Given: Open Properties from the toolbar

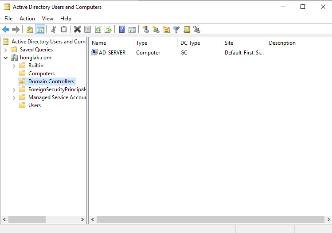Looking at the screenshot, I should [88, 29].
